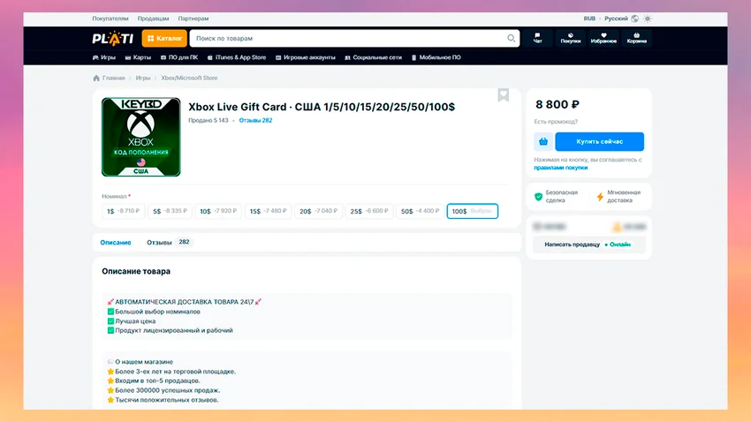This screenshot has width=751, height=422.
Task: Open the Каталог menu button
Action: point(164,38)
